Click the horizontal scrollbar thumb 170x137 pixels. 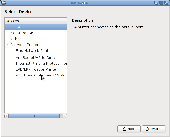point(34,116)
